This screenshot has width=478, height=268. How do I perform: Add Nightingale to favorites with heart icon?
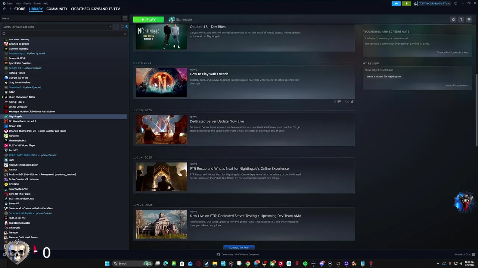pyautogui.click(x=469, y=19)
